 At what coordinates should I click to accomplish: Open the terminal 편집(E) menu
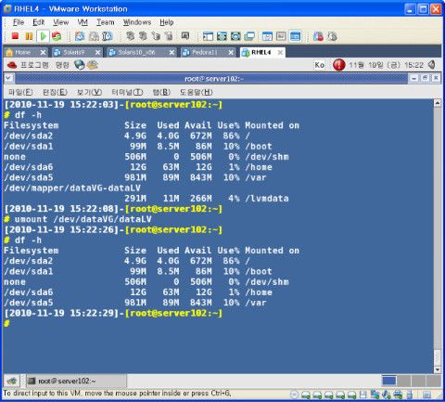point(55,92)
